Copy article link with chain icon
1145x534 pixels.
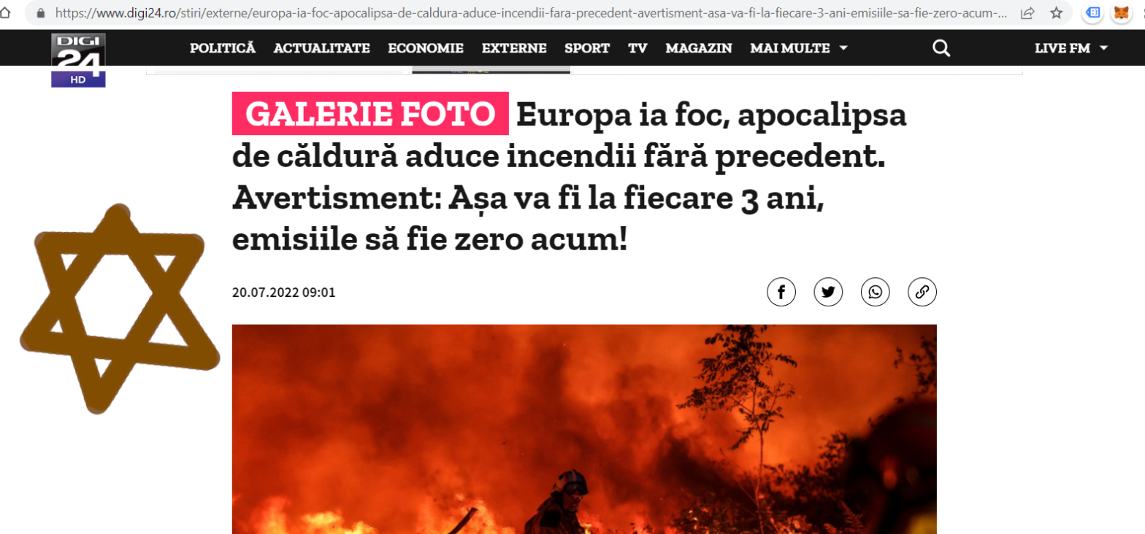(x=922, y=293)
